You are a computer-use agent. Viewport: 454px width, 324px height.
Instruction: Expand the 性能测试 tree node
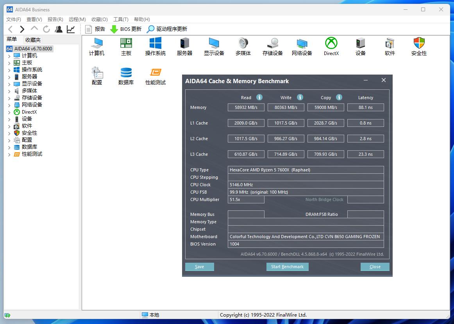tap(9, 154)
